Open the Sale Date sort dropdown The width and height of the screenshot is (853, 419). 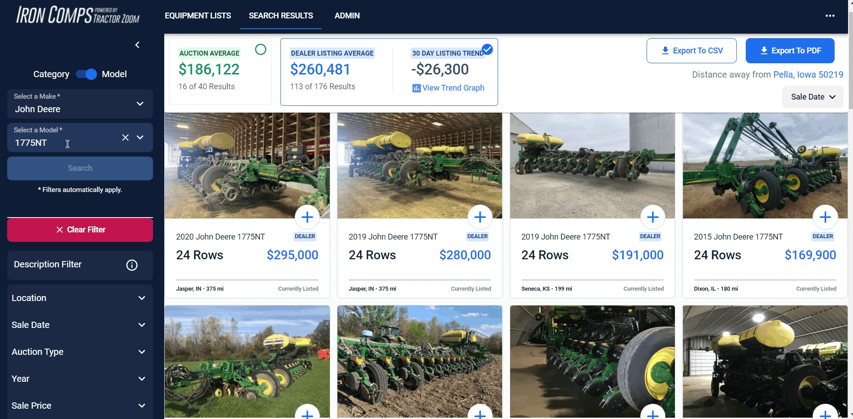tap(813, 97)
